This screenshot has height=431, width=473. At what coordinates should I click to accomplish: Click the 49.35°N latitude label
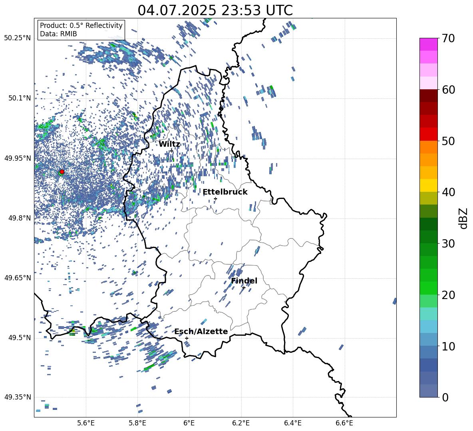[x=18, y=397]
